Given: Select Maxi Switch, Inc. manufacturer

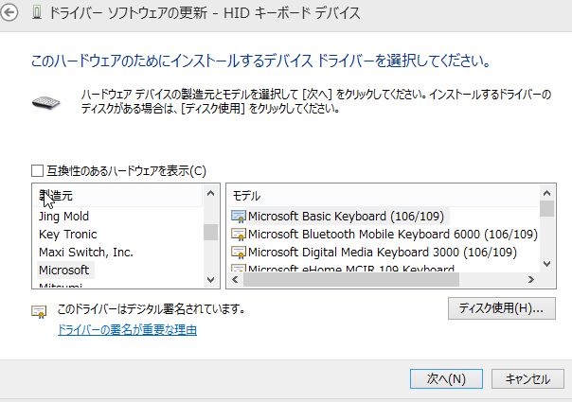Looking at the screenshot, I should point(86,252).
